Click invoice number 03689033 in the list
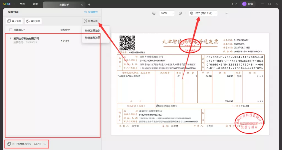 [x=31, y=42]
